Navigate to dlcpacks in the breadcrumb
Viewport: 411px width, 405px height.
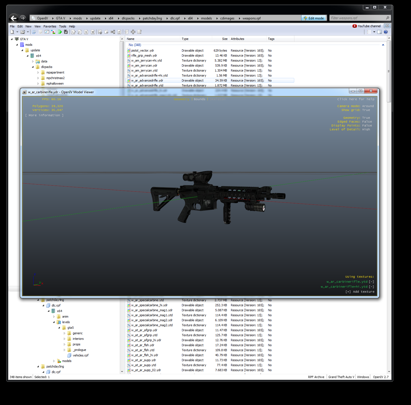click(x=128, y=18)
